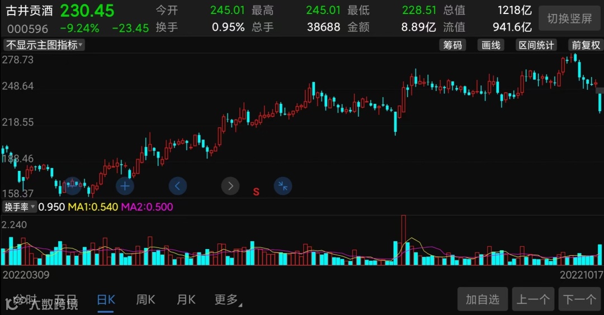Image resolution: width=604 pixels, height=315 pixels.
Task: Open the 换手率 sub-indicator dropdown
Action: tap(19, 207)
